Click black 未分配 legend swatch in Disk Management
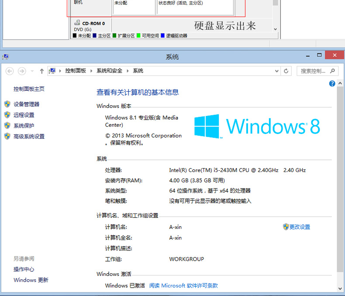The width and height of the screenshot is (345, 296). tap(75, 35)
